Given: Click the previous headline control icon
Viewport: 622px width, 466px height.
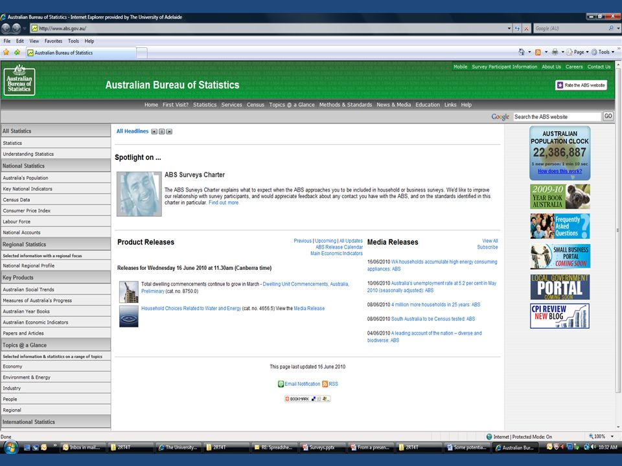Looking at the screenshot, I should click(154, 131).
